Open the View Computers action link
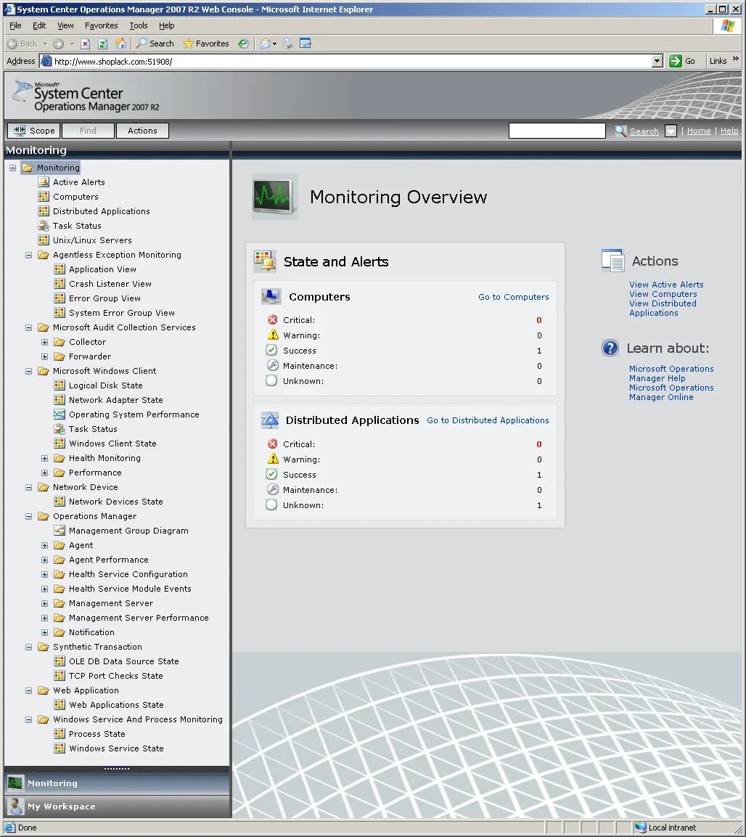746x837 pixels. pos(663,294)
